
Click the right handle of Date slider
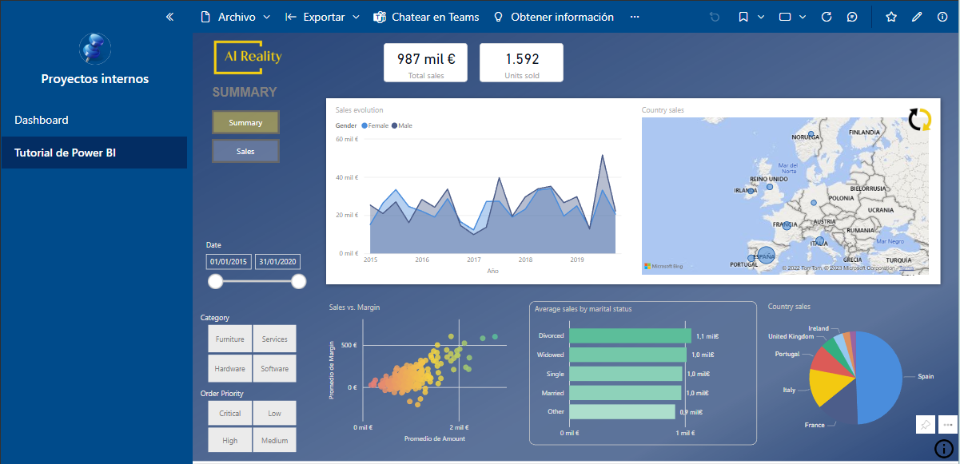[299, 281]
